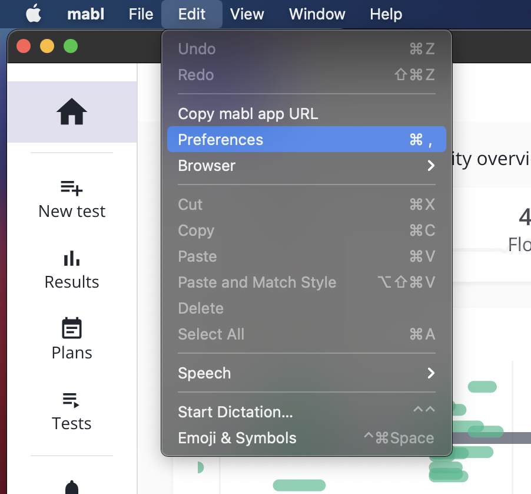This screenshot has height=494, width=531.
Task: Click the Copy menu item
Action: [307, 230]
